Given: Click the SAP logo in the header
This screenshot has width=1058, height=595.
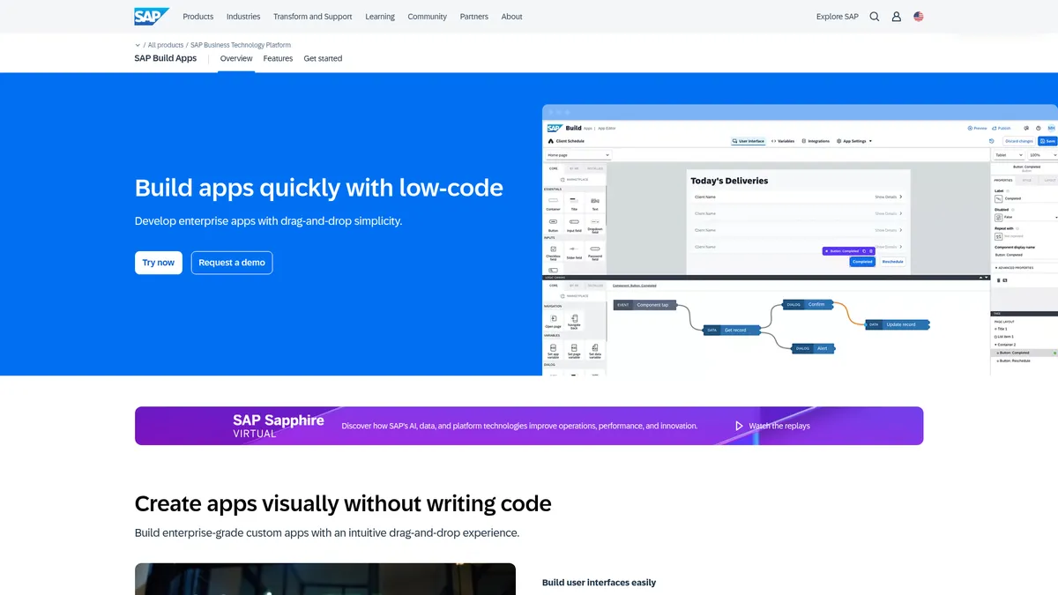Looking at the screenshot, I should (x=151, y=16).
